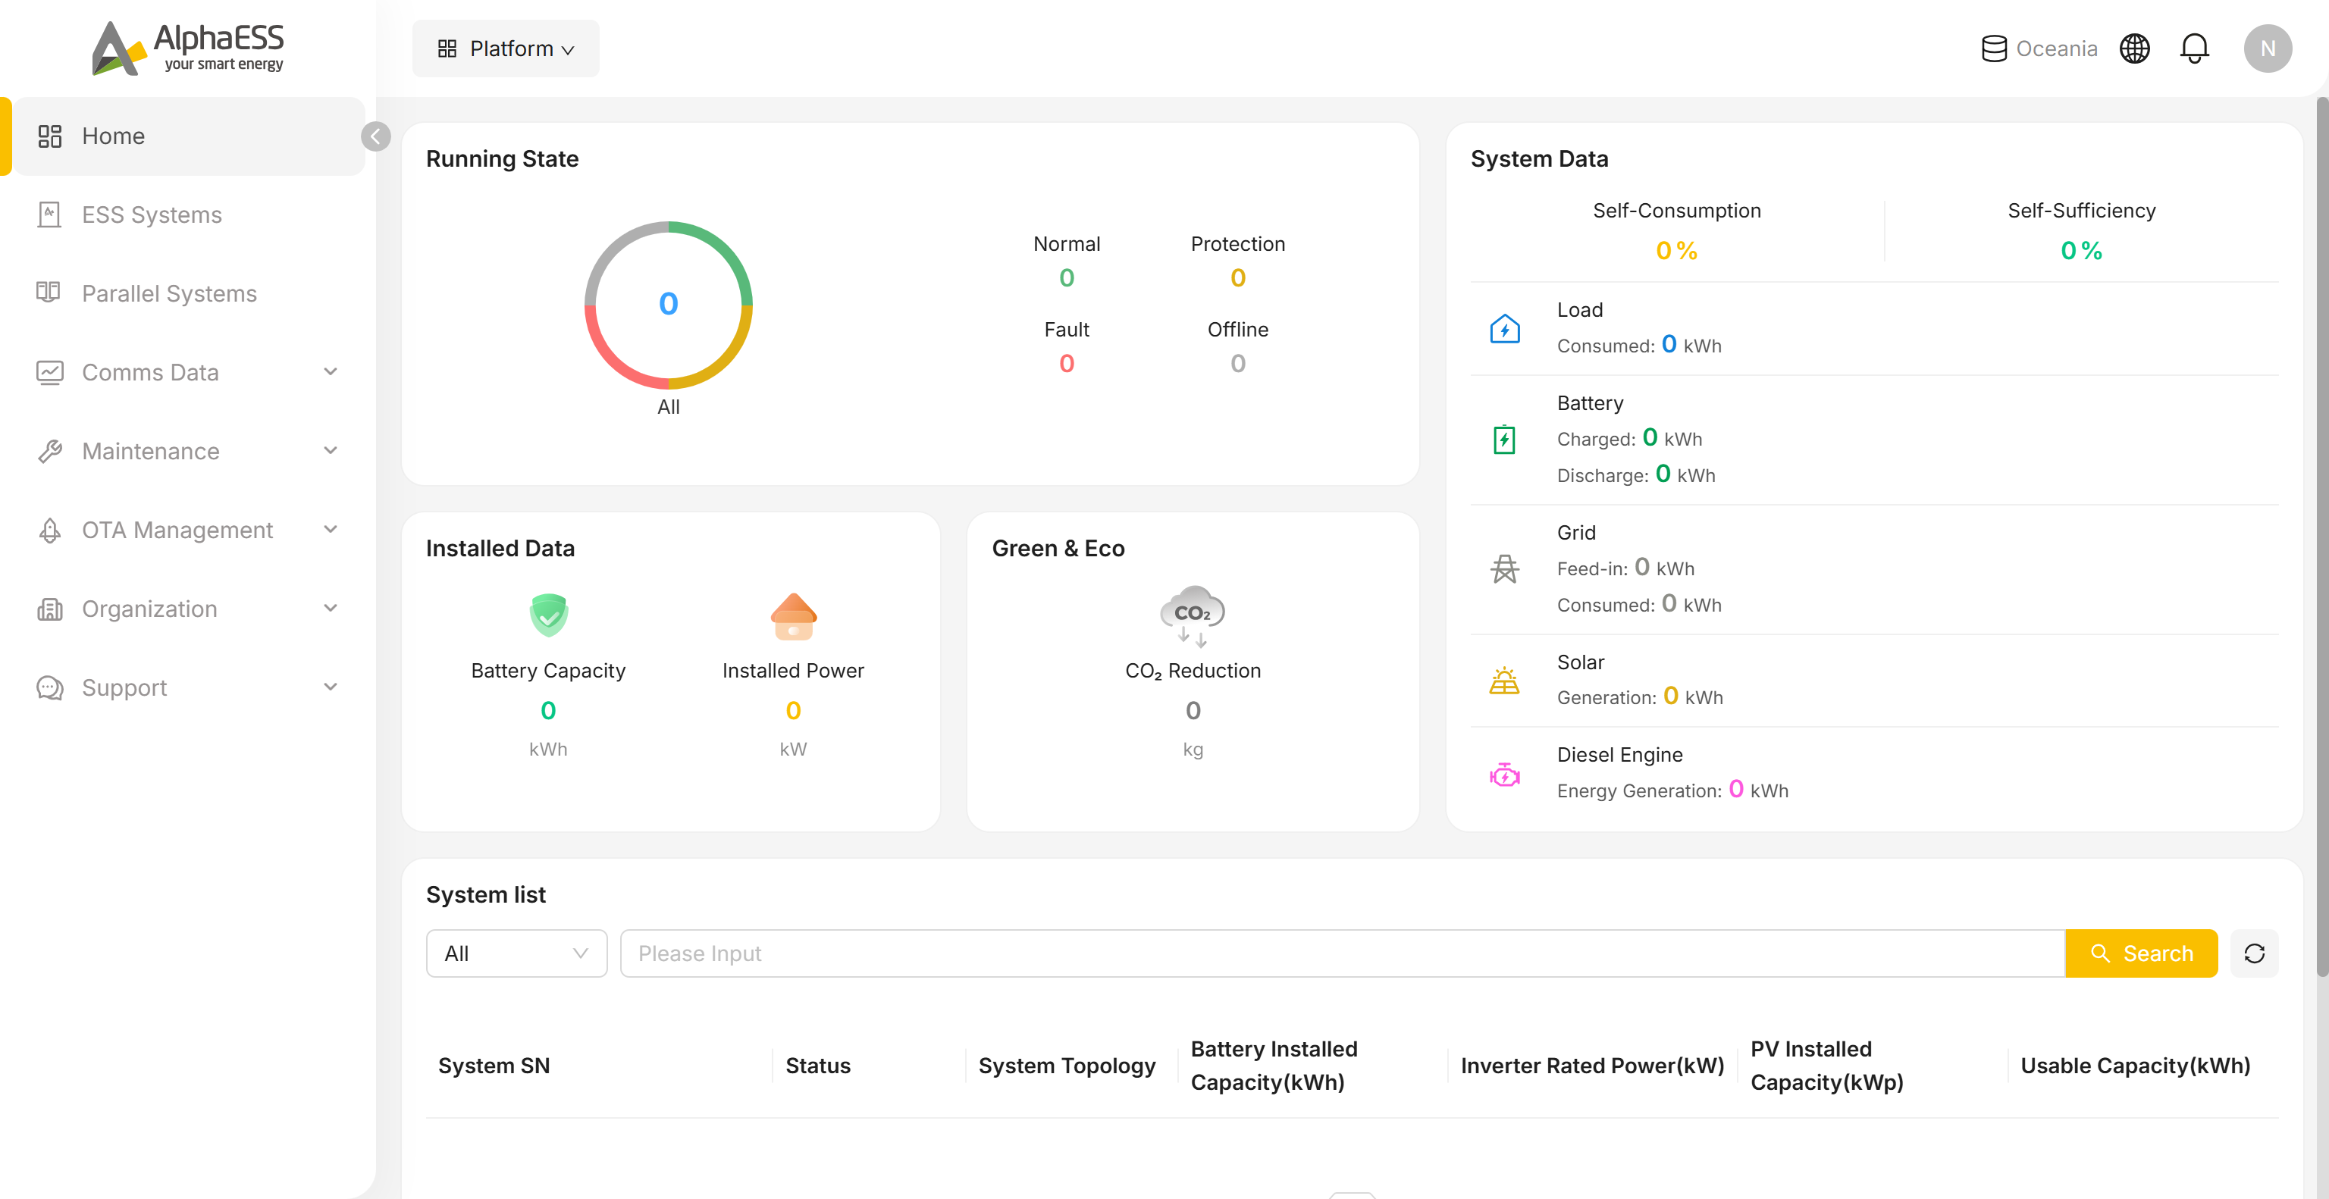This screenshot has width=2329, height=1199.
Task: Click the Self-Consumption 0% value
Action: [1676, 250]
